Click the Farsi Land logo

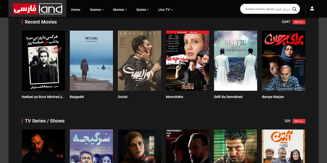tap(38, 9)
